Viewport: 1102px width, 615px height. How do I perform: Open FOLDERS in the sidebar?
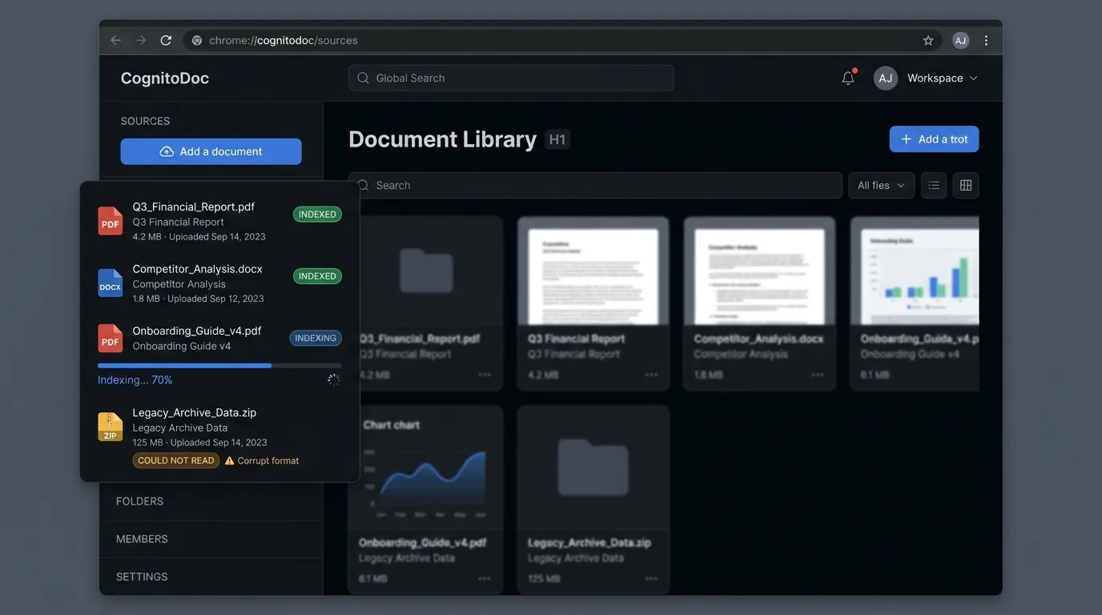[x=139, y=501]
